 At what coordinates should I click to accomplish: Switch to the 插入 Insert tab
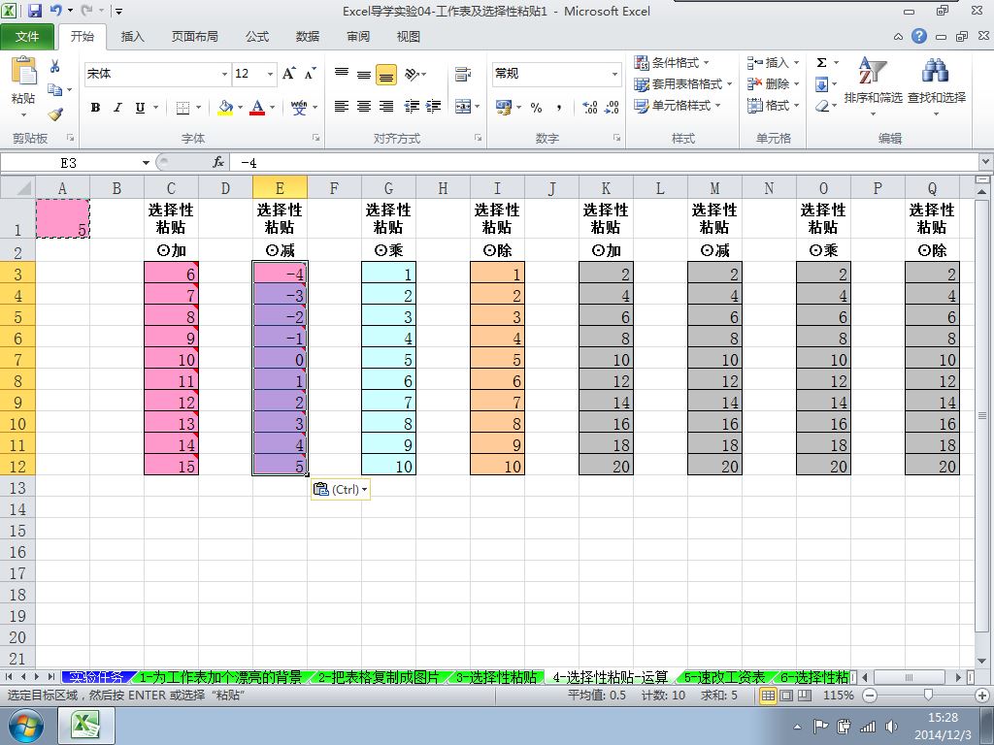[x=132, y=36]
